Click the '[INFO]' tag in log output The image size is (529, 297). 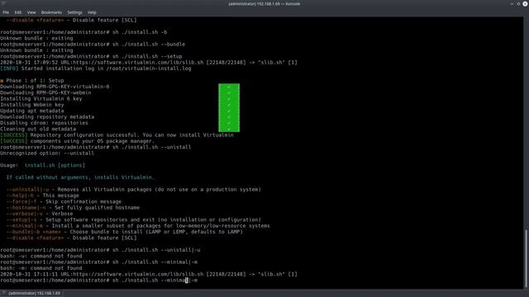click(9, 68)
